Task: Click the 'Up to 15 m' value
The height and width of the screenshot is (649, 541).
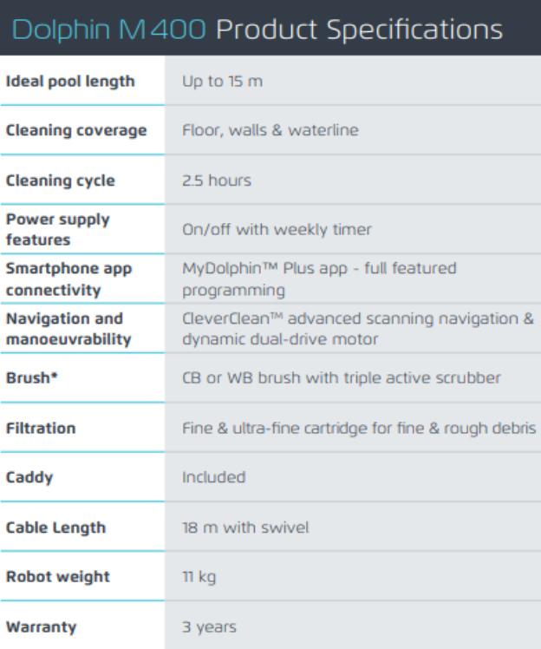Action: (222, 82)
